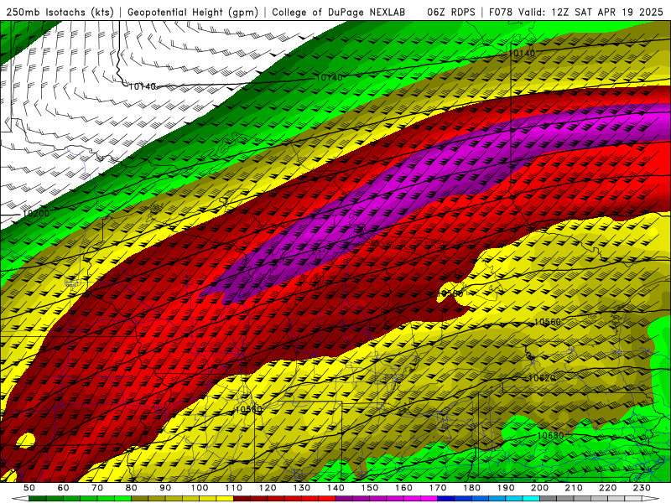Click the 'Geopotential Height (gpm)' header text
The image size is (671, 503).
point(193,13)
